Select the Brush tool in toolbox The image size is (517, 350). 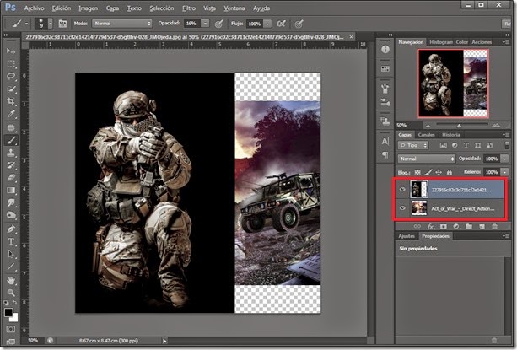[11, 140]
